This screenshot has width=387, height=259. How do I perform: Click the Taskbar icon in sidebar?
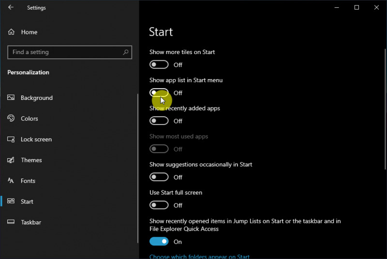click(11, 222)
